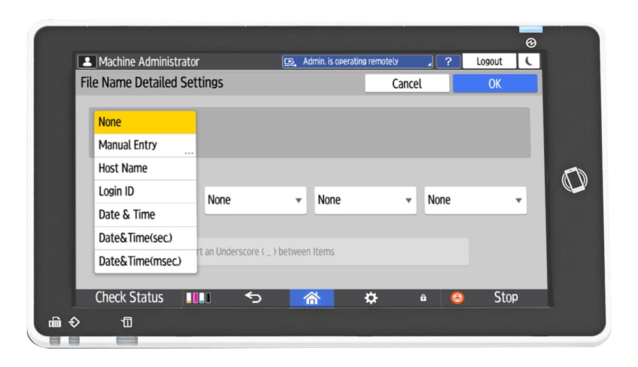The width and height of the screenshot is (638, 367).
Task: Open the second None dropdown
Action: tap(255, 200)
